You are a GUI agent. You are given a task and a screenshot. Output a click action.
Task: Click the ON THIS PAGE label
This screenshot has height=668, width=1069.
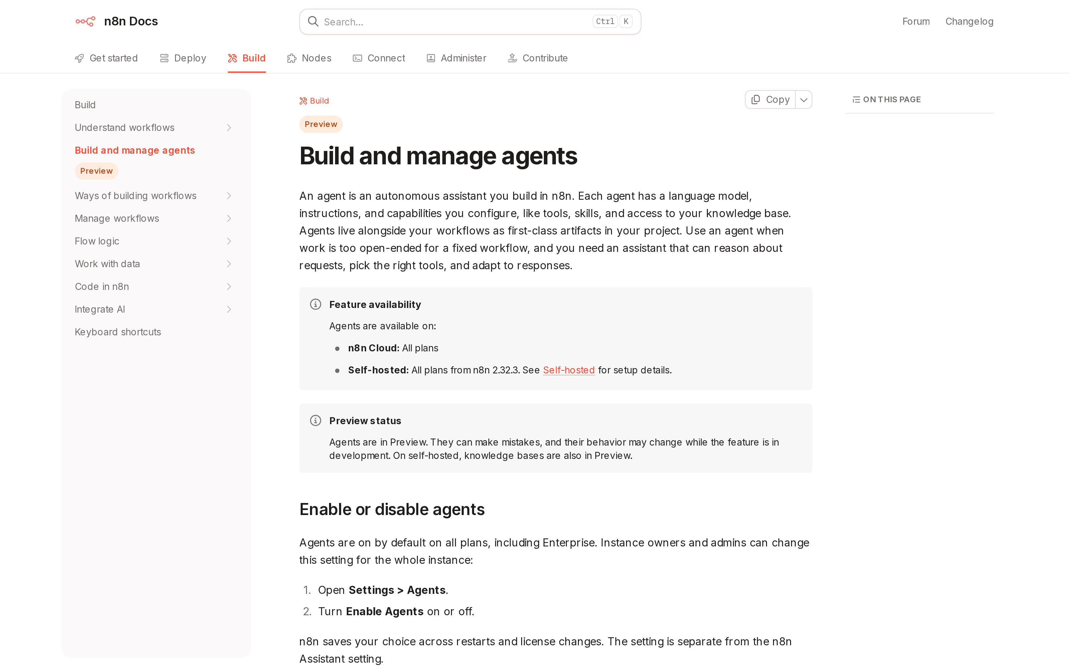892,100
